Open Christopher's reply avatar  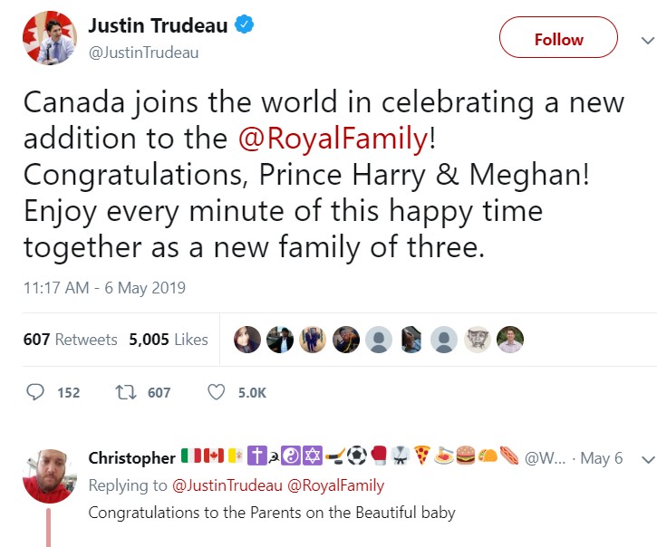click(49, 475)
